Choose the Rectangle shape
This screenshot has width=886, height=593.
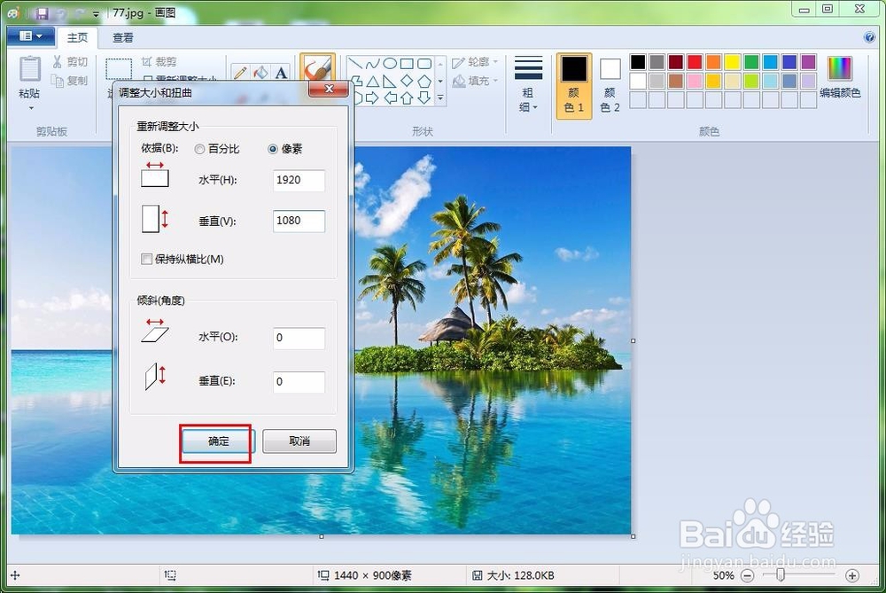[406, 63]
